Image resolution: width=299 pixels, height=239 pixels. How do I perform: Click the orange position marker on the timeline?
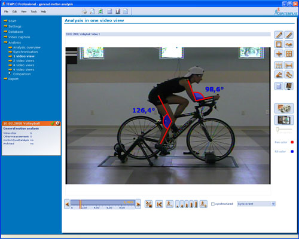tap(80, 204)
